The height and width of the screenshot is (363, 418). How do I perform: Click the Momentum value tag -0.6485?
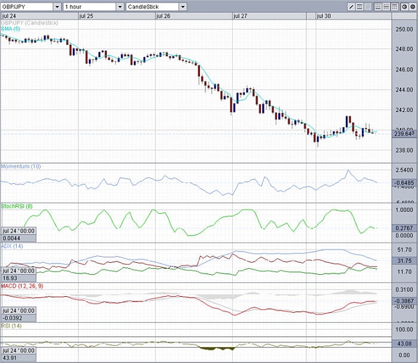404,183
